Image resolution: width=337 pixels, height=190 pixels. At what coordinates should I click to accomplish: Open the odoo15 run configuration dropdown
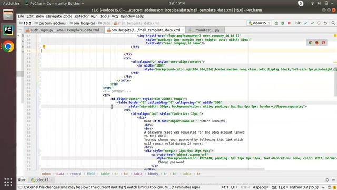259,23
